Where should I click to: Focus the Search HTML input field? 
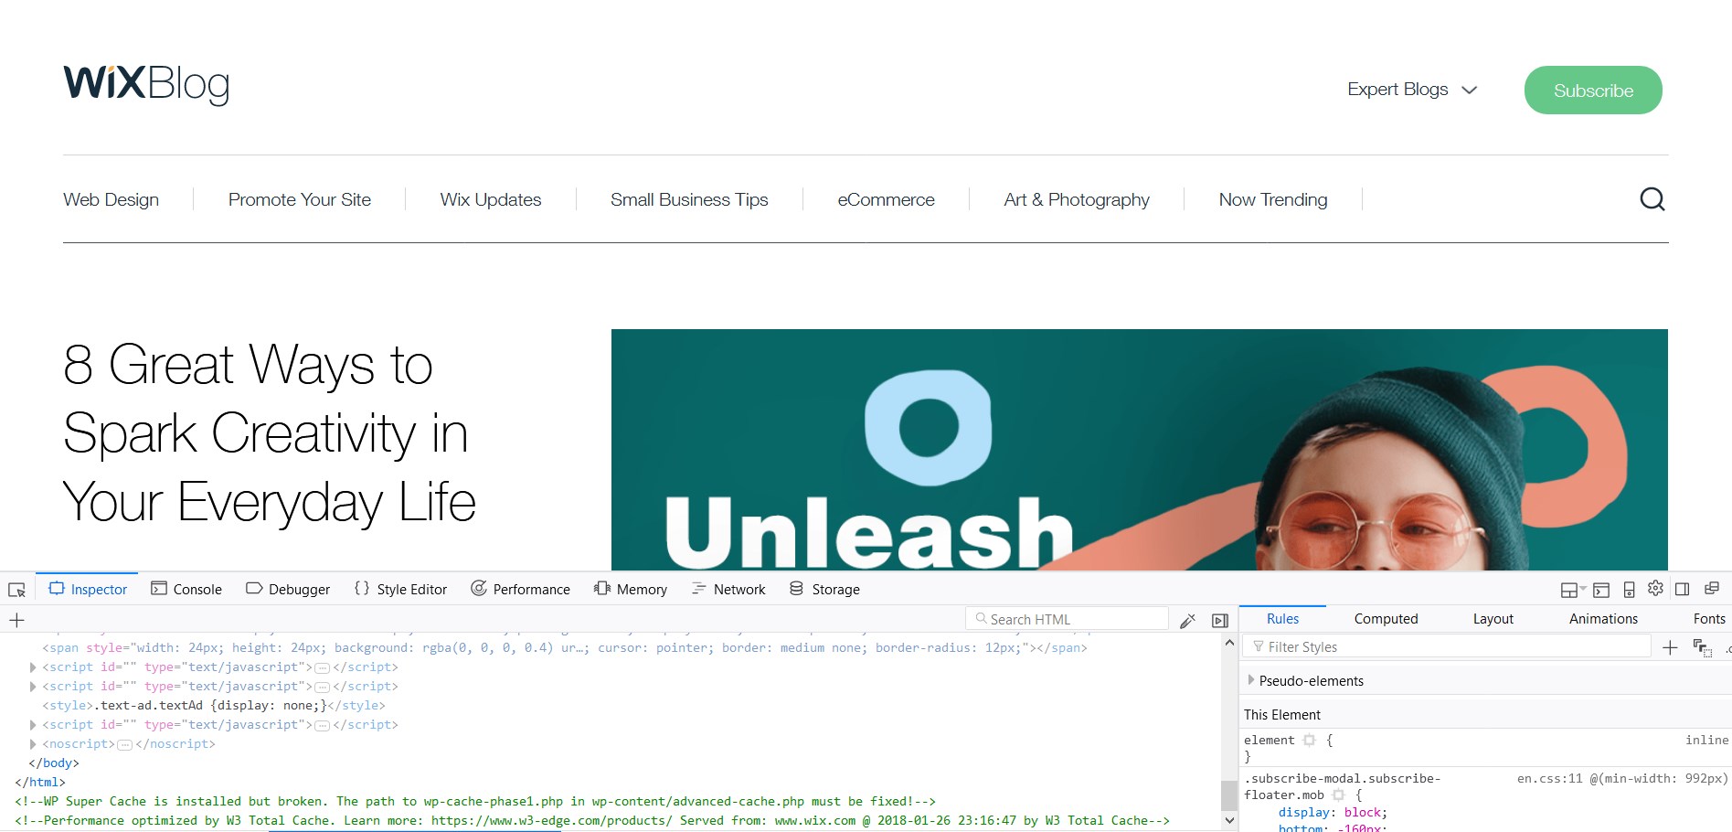point(1067,619)
